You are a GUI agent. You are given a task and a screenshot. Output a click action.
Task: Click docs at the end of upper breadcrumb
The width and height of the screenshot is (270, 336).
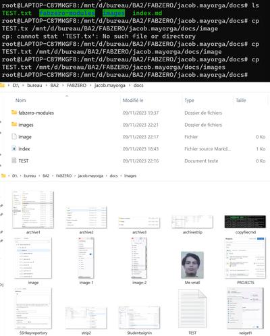pyautogui.click(x=138, y=86)
